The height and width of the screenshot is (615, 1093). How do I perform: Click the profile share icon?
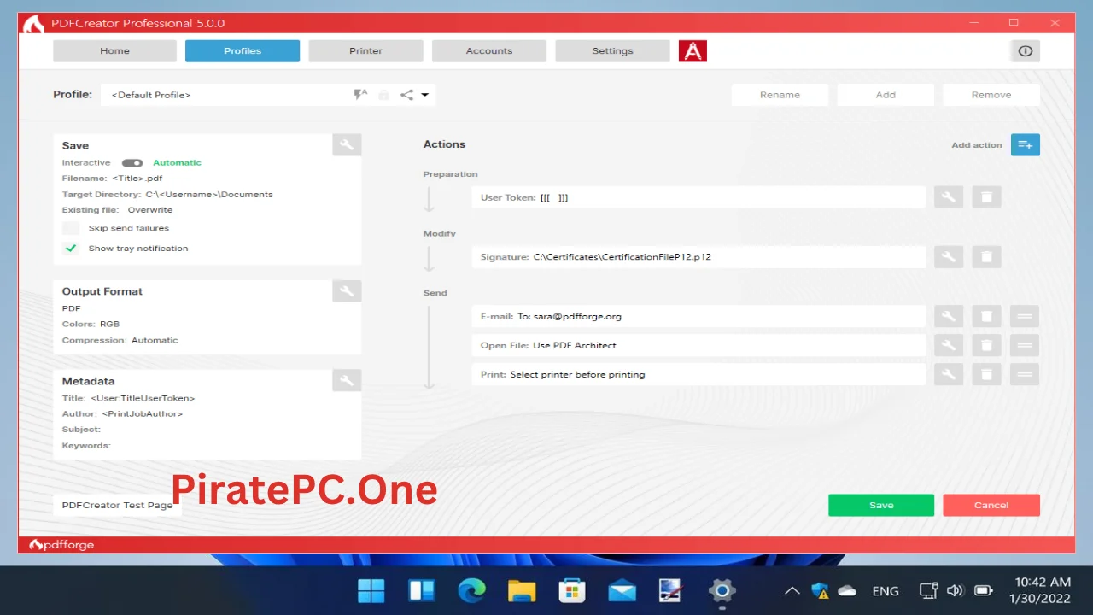pyautogui.click(x=406, y=95)
